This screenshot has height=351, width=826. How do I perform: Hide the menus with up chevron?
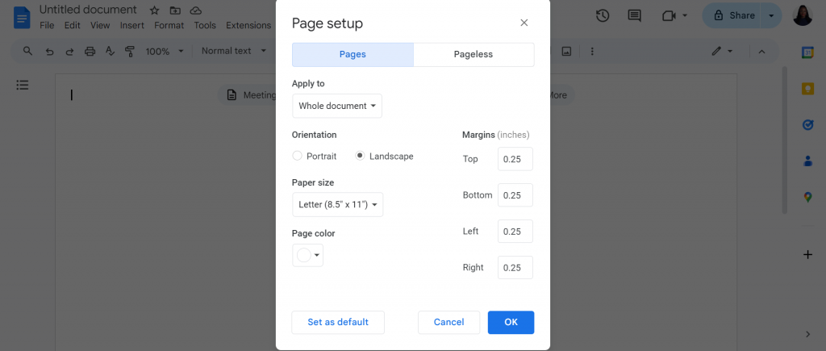tap(761, 51)
